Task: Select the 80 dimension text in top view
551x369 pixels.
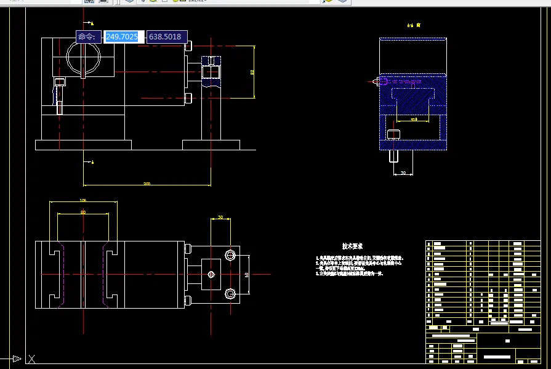Action: [83, 212]
